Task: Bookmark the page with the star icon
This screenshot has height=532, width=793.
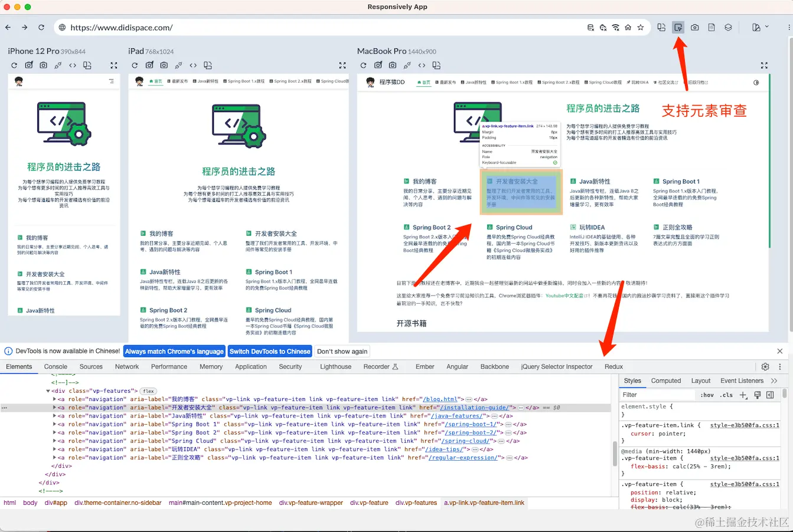Action: (x=641, y=27)
